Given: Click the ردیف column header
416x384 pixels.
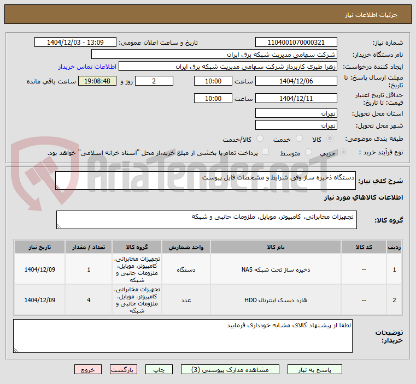Looking at the screenshot, I should (394, 247).
